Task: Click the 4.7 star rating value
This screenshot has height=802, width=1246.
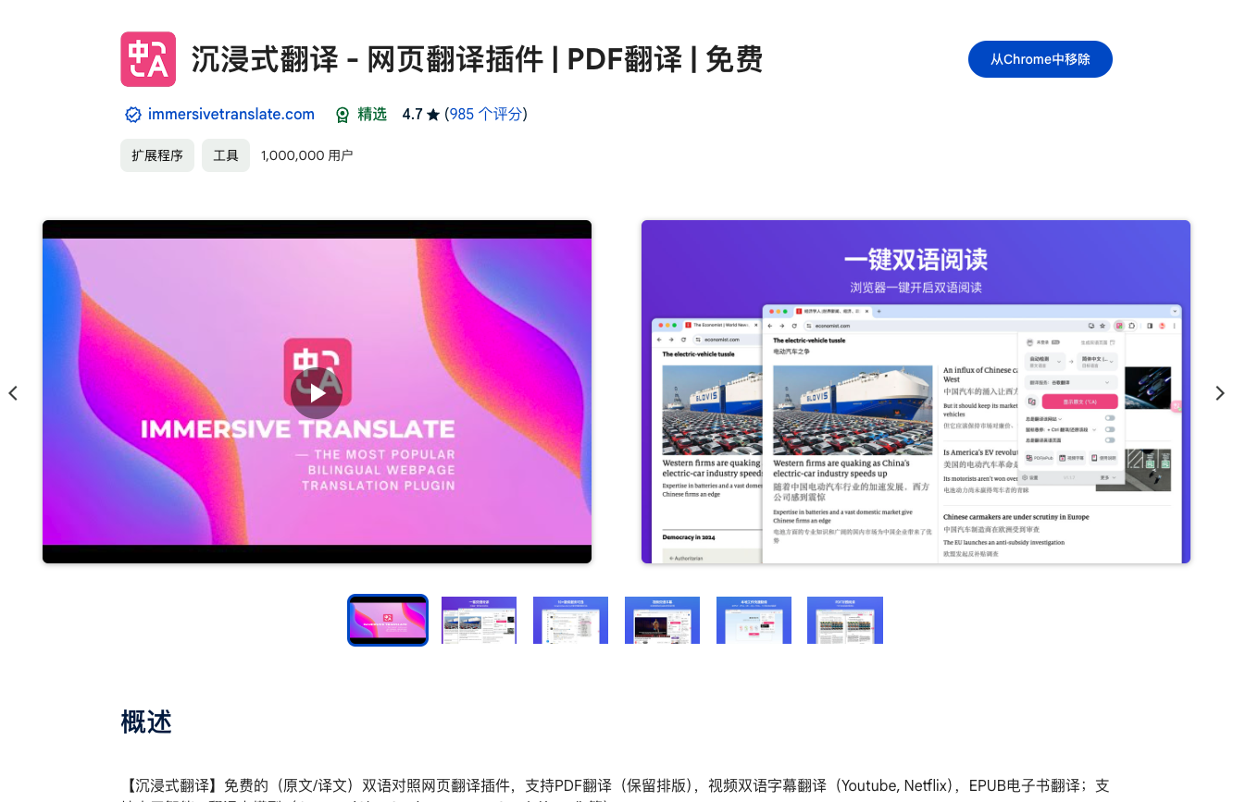Action: click(412, 115)
